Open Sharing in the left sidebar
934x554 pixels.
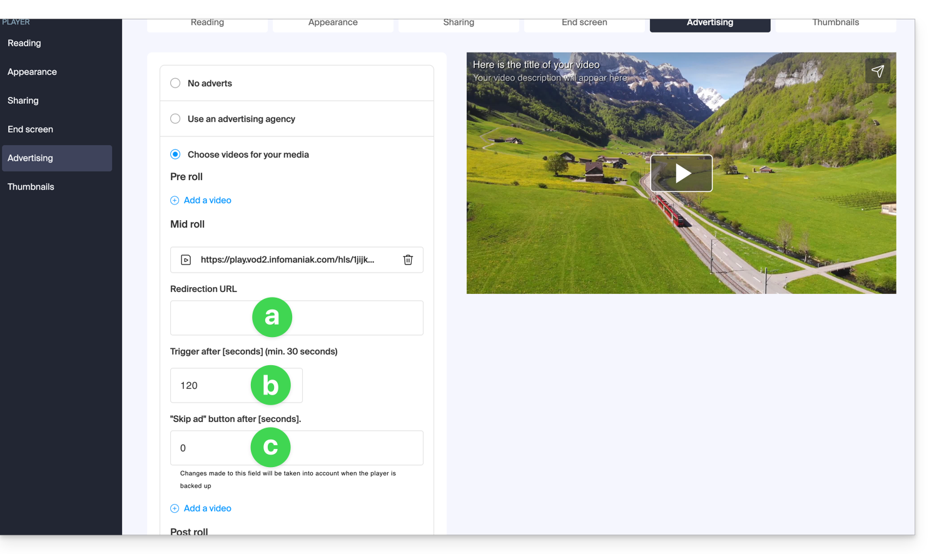point(23,101)
